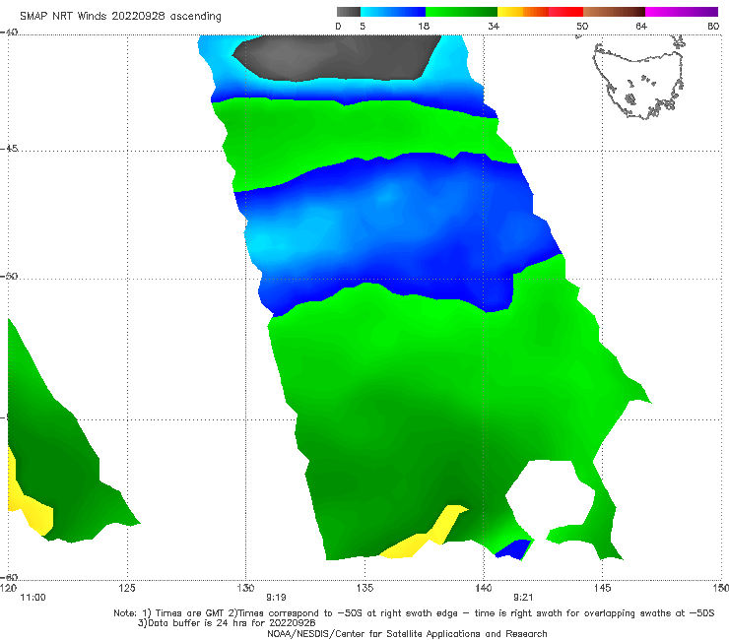
Task: Click the '130' longitude axis label
Action: coord(245,588)
